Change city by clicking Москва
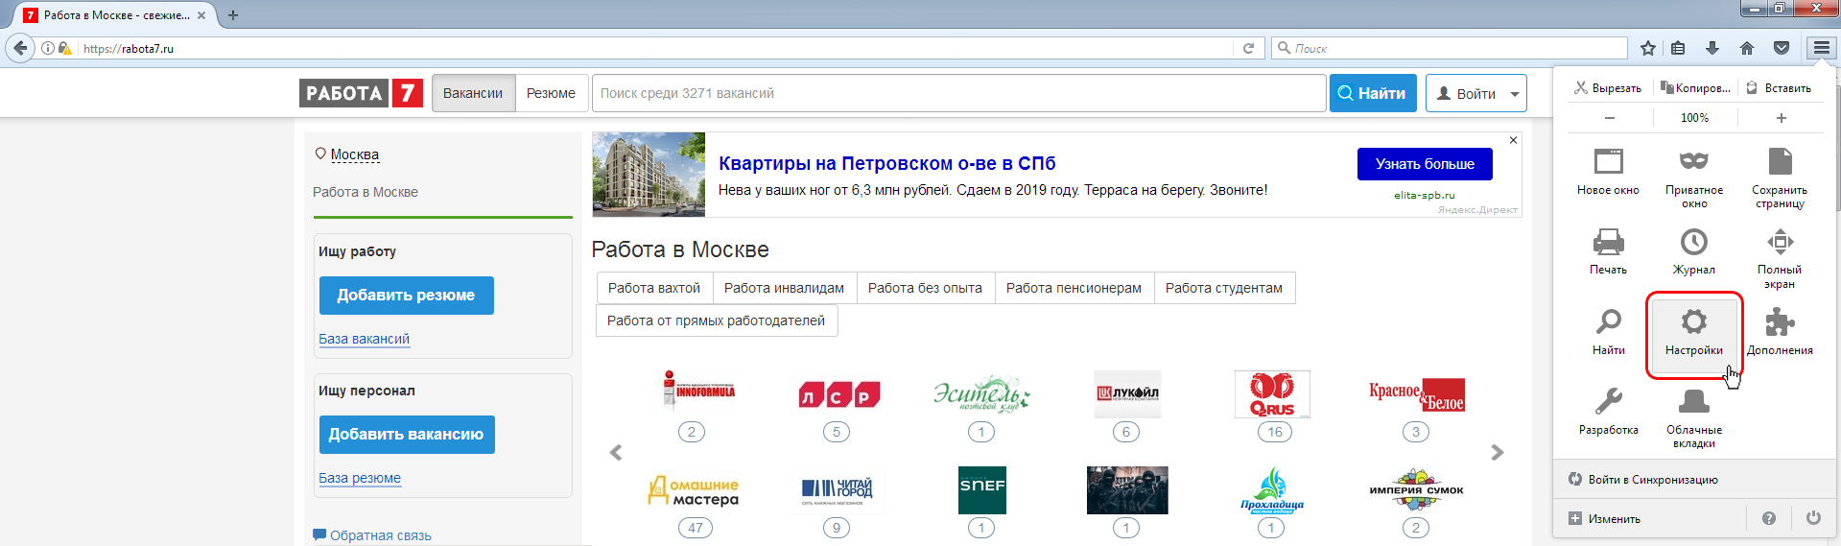This screenshot has width=1841, height=546. 354,154
